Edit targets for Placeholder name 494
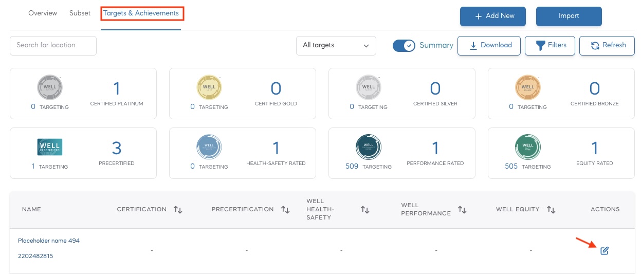 click(605, 250)
